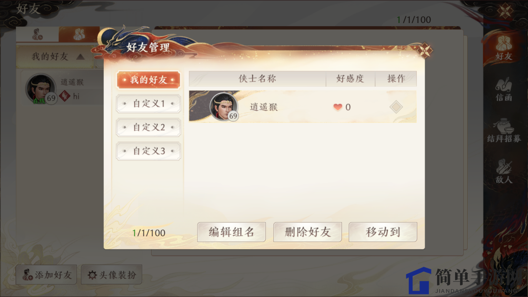Screen dimensions: 528x297
Task: Select the 自定义3 group
Action: (148, 151)
